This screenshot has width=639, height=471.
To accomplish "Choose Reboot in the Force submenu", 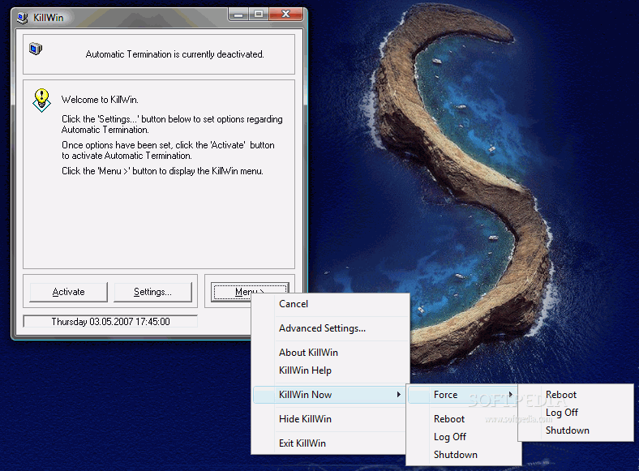I will click(x=576, y=395).
